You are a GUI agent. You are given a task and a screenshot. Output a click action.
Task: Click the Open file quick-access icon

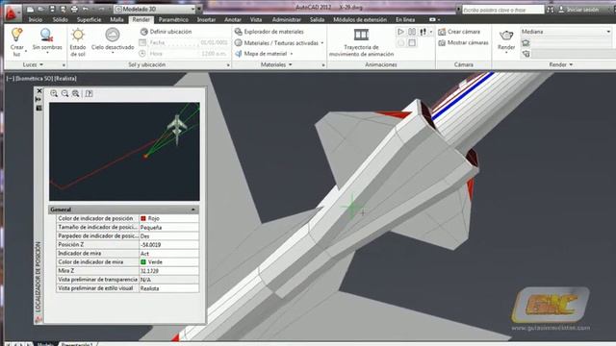coord(40,9)
